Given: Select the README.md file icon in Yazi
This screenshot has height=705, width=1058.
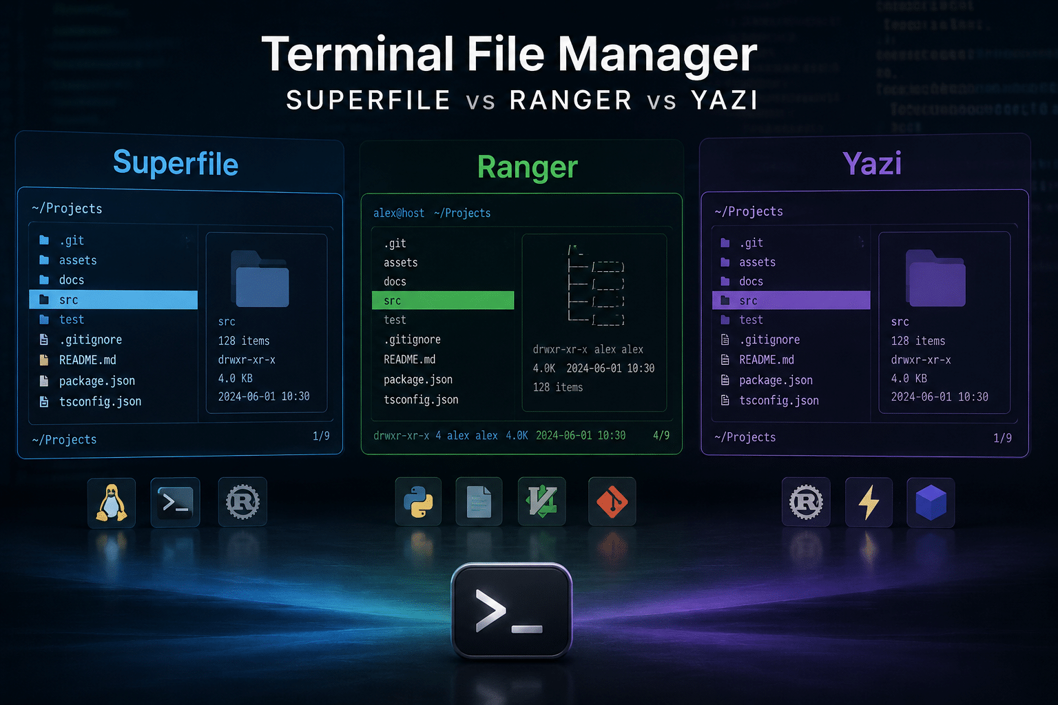Looking at the screenshot, I should click(x=725, y=359).
